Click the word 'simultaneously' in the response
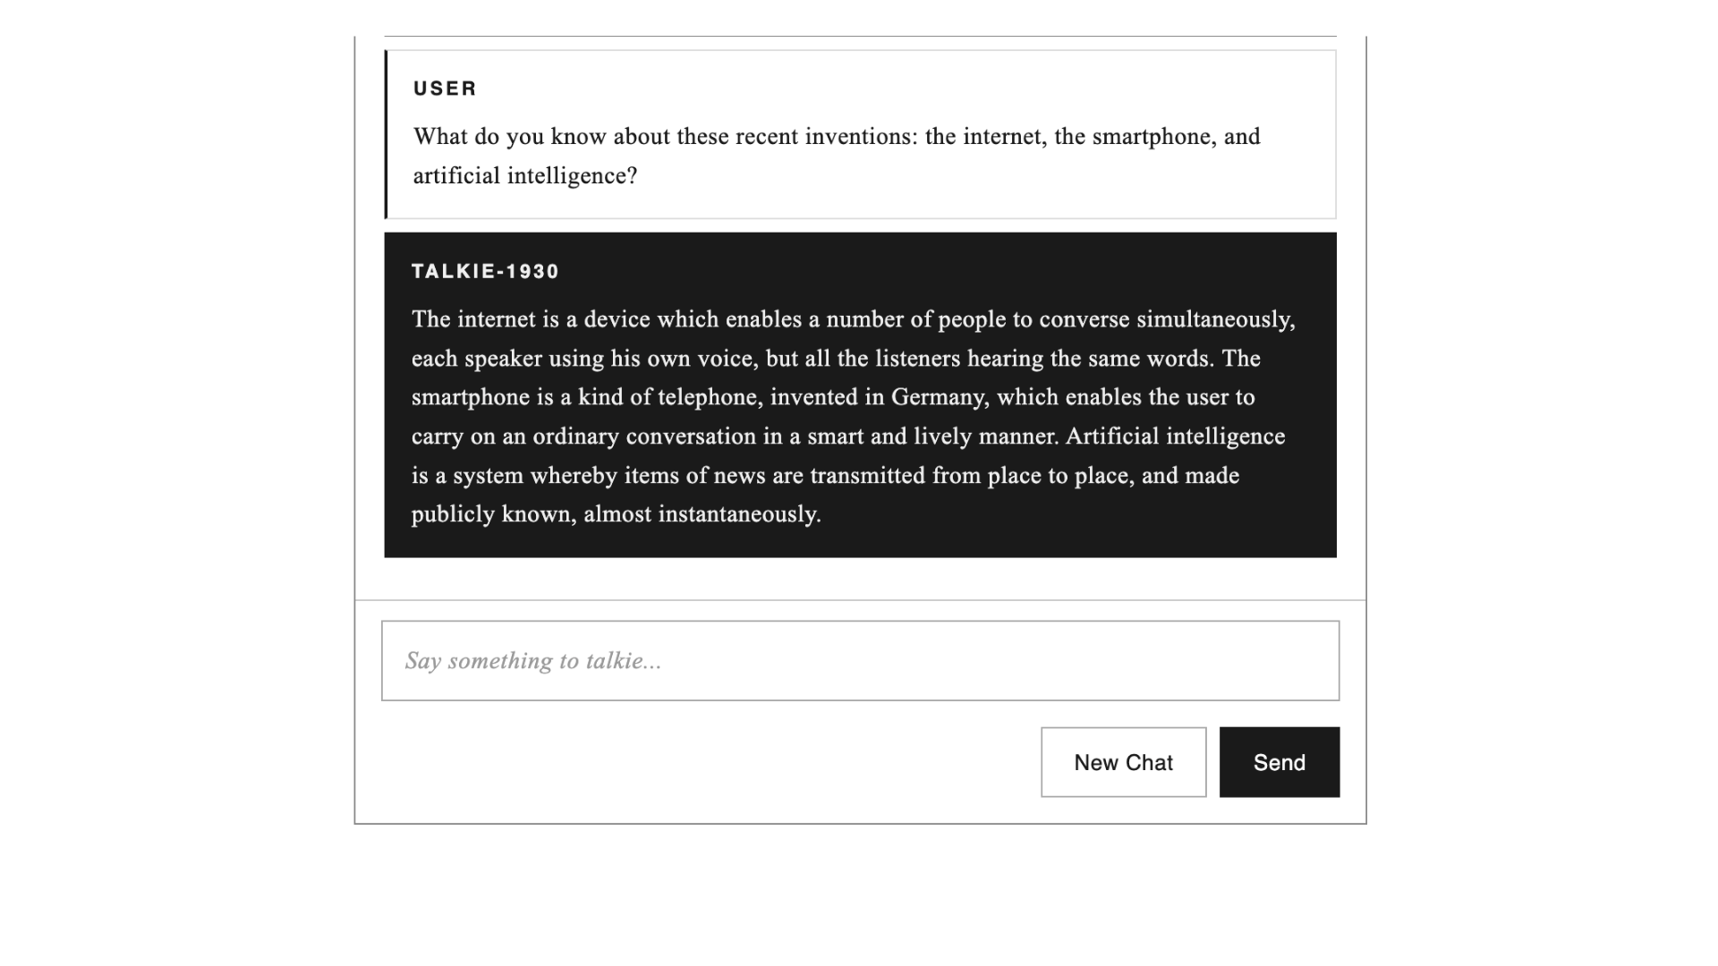Viewport: 1718px width, 966px height. pyautogui.click(x=1215, y=319)
